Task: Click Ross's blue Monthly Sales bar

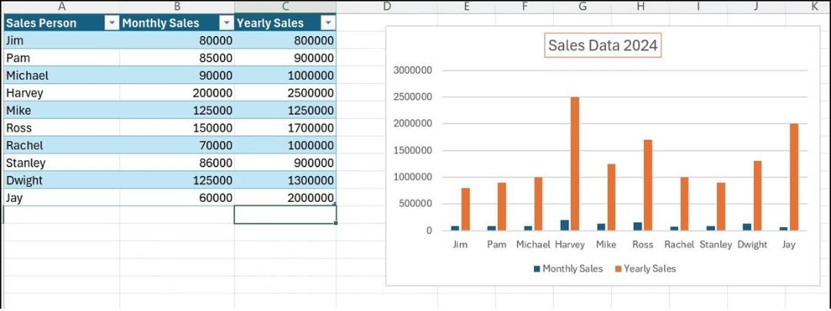Action: pyautogui.click(x=637, y=226)
